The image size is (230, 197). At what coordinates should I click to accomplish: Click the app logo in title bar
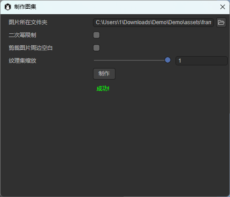pyautogui.click(x=8, y=7)
